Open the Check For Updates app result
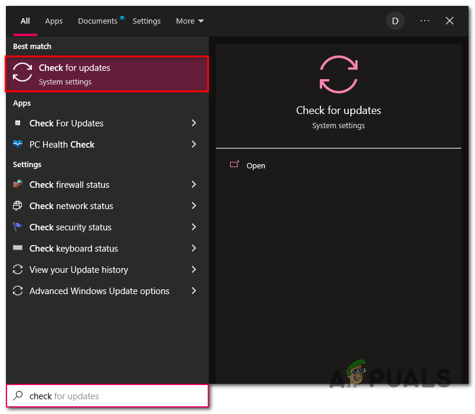Image resolution: width=475 pixels, height=414 pixels. click(x=107, y=123)
